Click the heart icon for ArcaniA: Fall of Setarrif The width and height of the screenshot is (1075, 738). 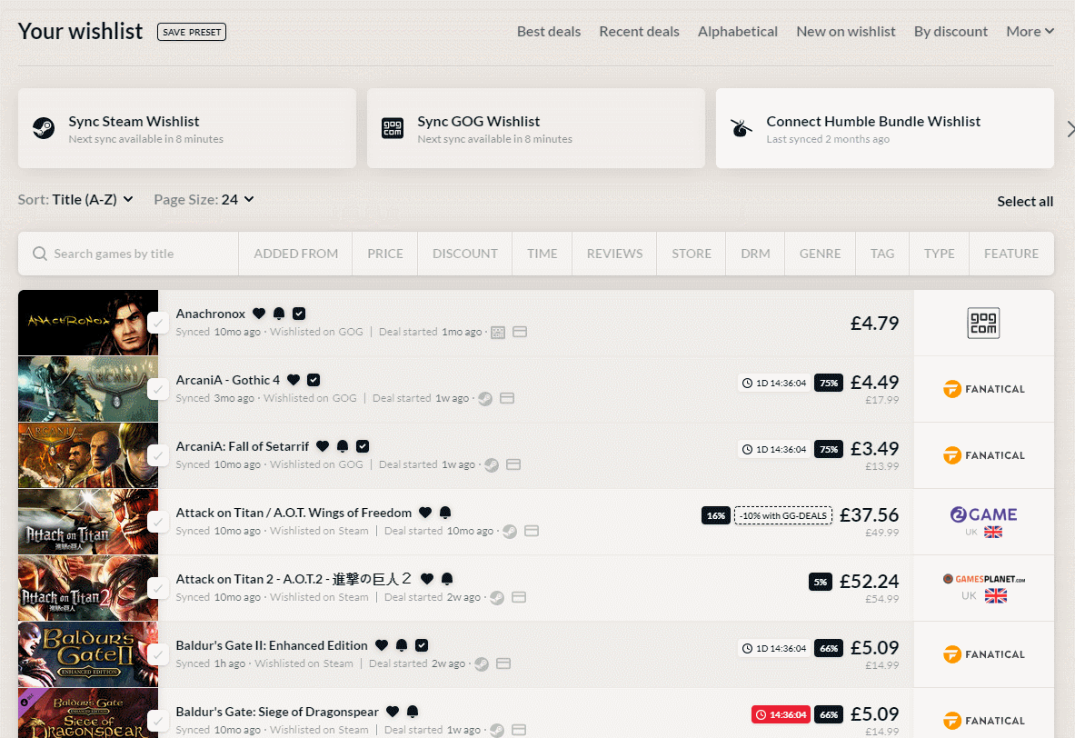click(323, 446)
